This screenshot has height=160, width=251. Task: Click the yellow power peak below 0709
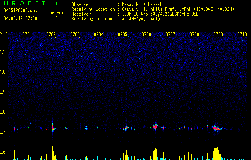point(217,154)
